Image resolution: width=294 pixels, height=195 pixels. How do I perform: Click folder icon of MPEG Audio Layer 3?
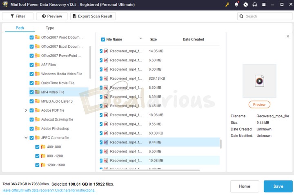pyautogui.click(x=37, y=101)
